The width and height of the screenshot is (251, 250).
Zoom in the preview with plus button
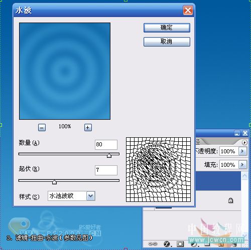tap(88, 128)
